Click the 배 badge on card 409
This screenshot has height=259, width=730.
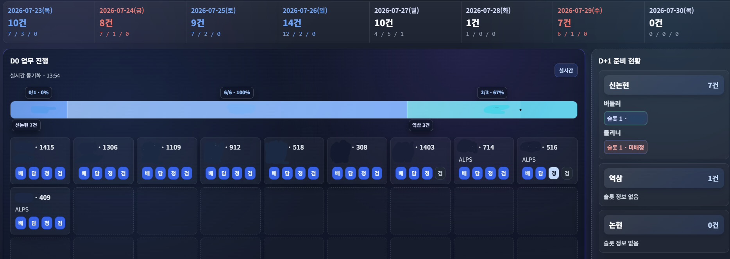[x=21, y=223]
